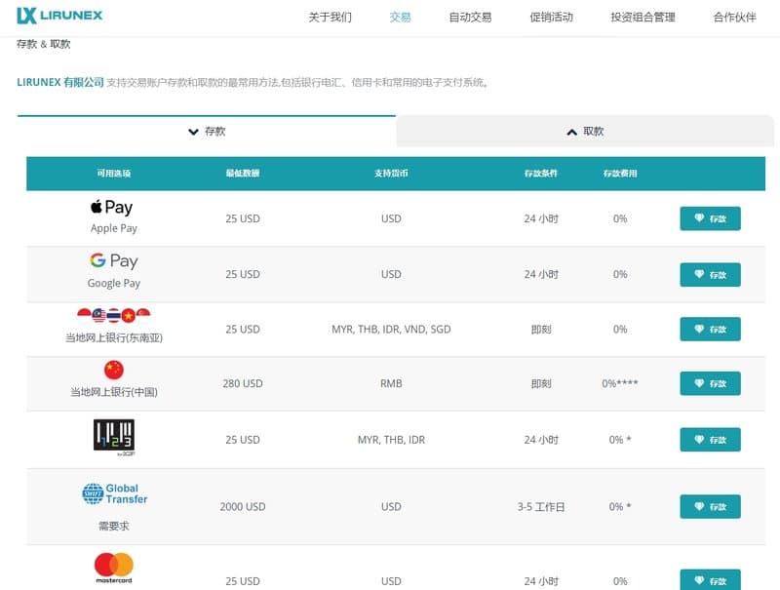The image size is (780, 590).
Task: Open the 促销活动 menu
Action: click(x=551, y=18)
